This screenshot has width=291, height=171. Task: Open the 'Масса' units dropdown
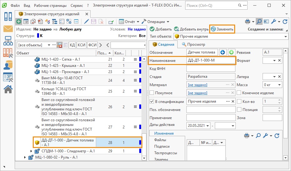[279, 85]
